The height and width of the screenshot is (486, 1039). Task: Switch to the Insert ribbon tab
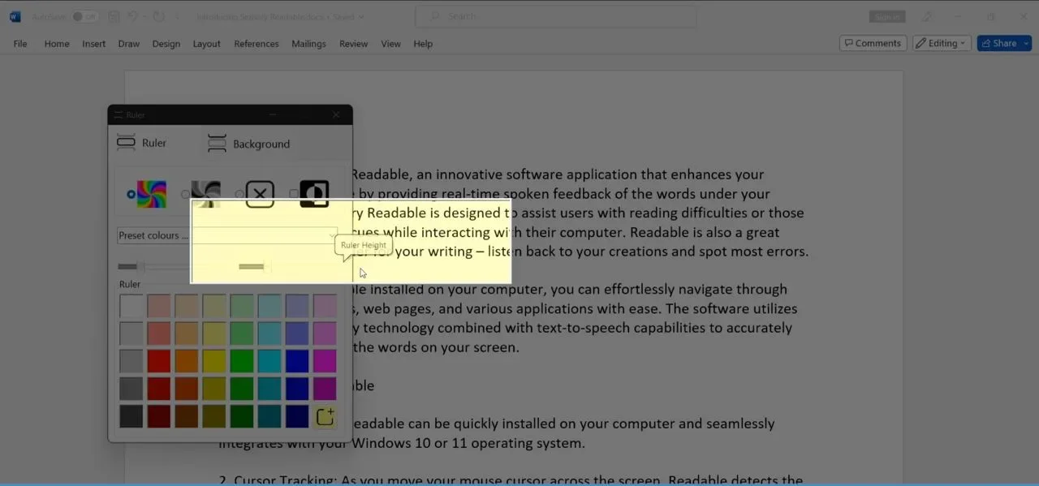point(94,44)
